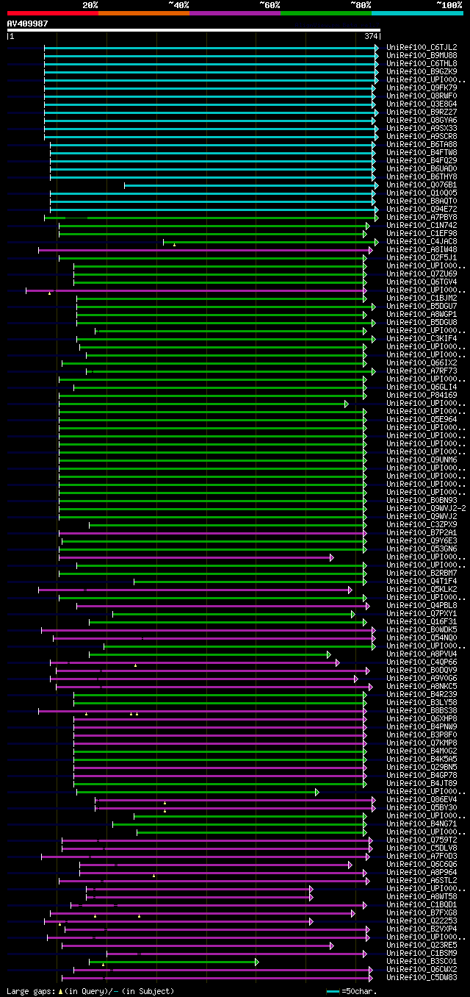The image size is (470, 997).
Task: Click the UniRef100_C3KIF4 label
Action: coord(422,338)
